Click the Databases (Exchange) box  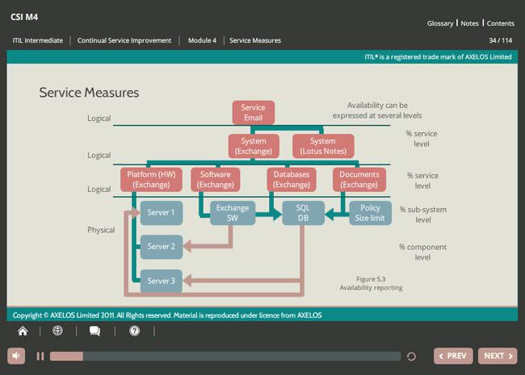click(292, 180)
